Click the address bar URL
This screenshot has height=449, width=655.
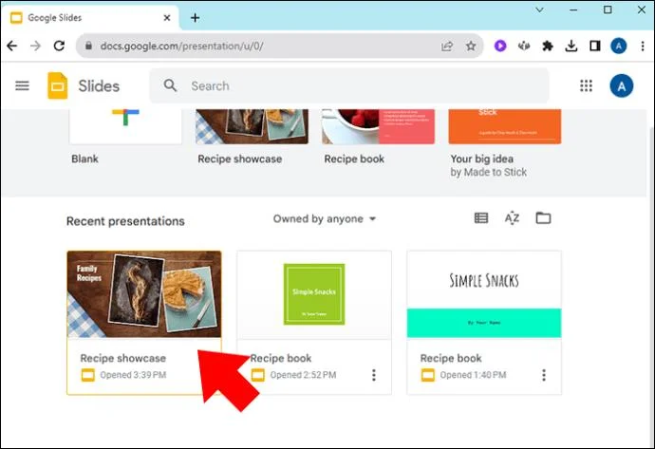(181, 46)
